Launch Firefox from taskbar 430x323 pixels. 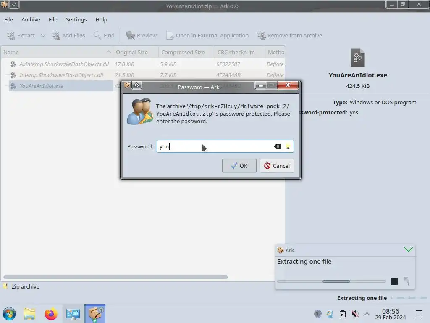51,314
